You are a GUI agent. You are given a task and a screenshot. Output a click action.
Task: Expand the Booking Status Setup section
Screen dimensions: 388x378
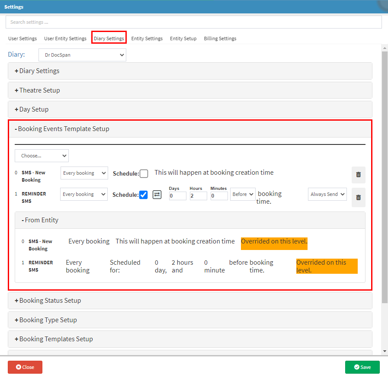[x=50, y=301]
